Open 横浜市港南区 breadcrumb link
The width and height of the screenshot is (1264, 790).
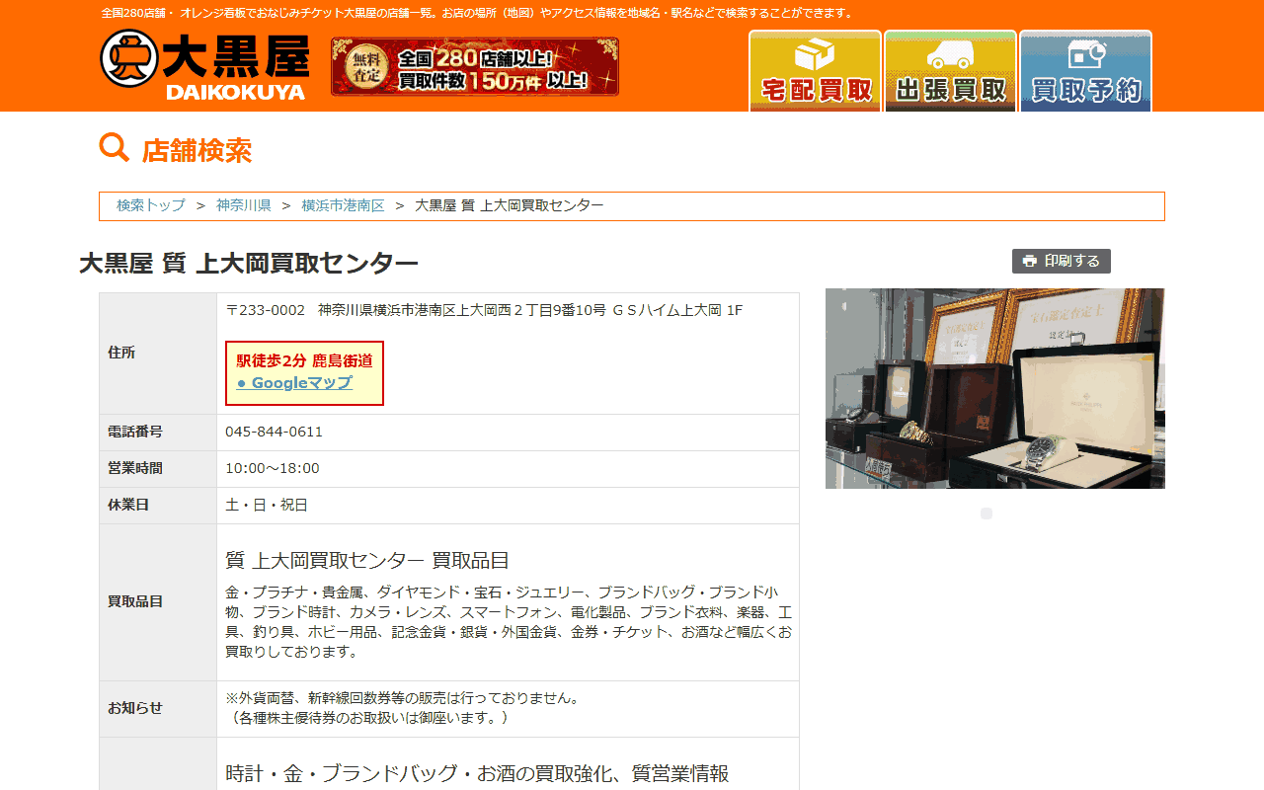click(343, 205)
